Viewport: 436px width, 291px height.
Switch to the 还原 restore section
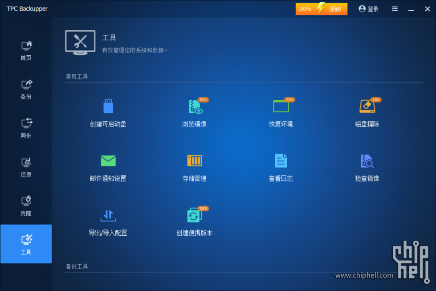26,168
